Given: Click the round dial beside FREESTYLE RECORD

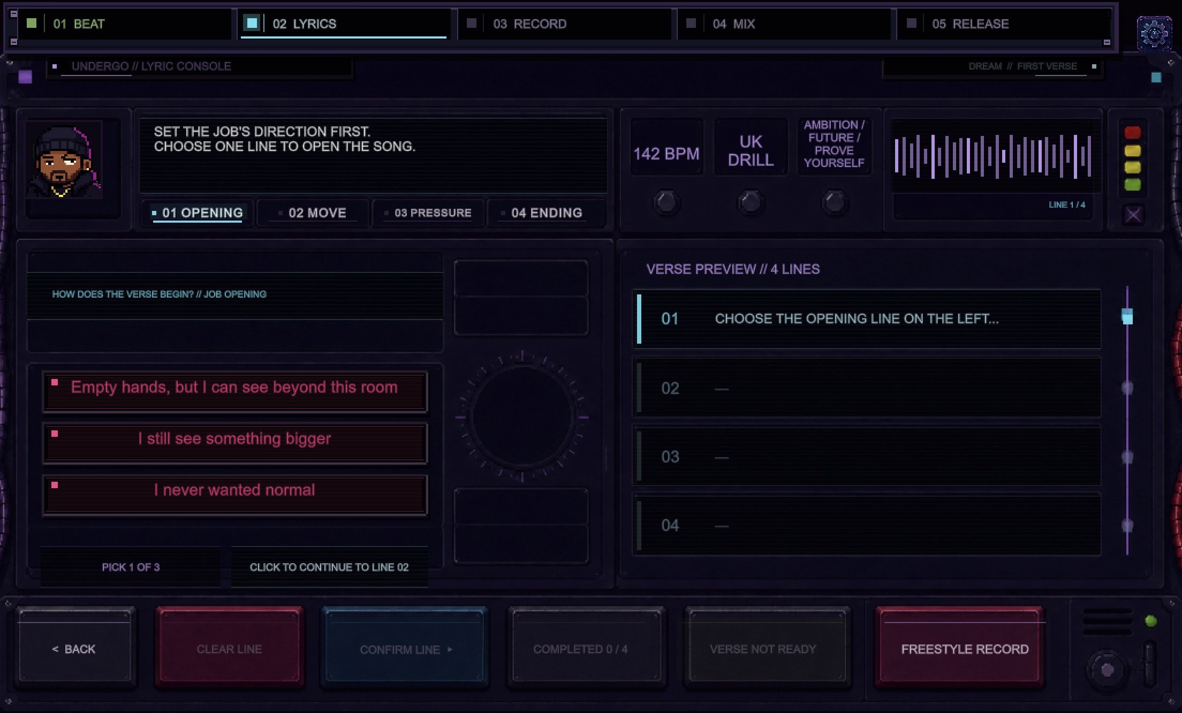Looking at the screenshot, I should pyautogui.click(x=1107, y=669).
